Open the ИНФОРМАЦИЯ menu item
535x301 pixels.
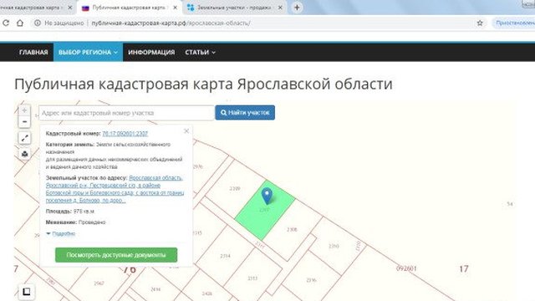tap(151, 52)
